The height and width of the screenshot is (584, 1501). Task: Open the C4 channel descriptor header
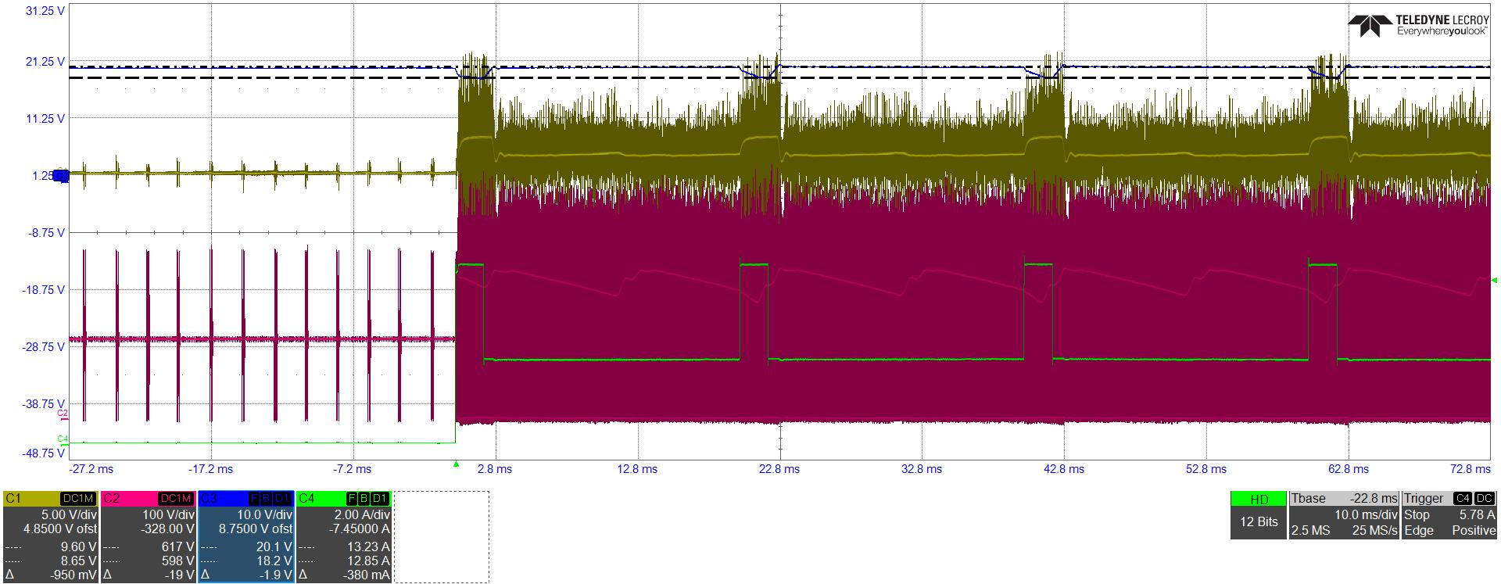(343, 498)
